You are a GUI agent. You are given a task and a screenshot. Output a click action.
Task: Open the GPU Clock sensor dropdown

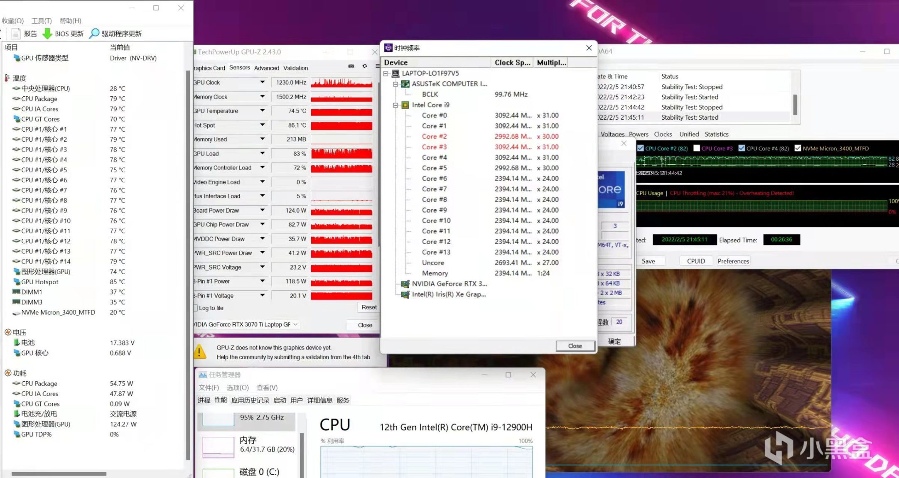coord(263,82)
